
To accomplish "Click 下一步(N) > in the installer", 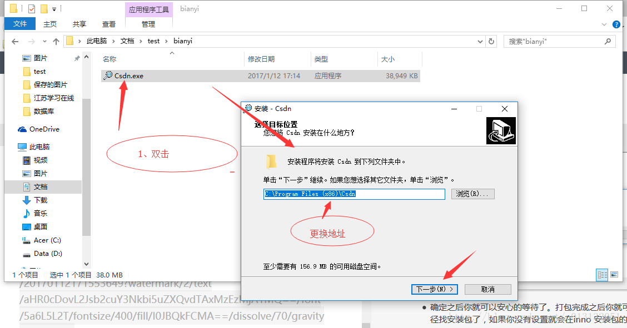I will click(x=435, y=289).
